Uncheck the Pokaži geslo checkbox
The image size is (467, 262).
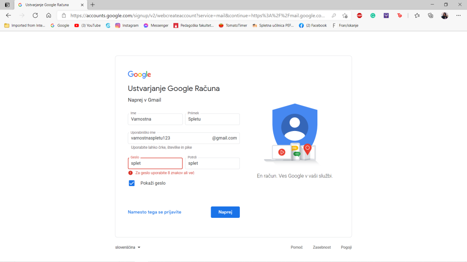click(x=132, y=183)
